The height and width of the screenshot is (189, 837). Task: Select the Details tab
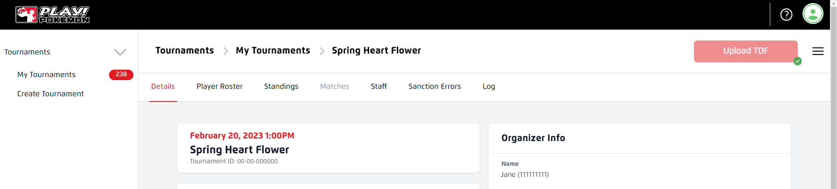[x=163, y=86]
